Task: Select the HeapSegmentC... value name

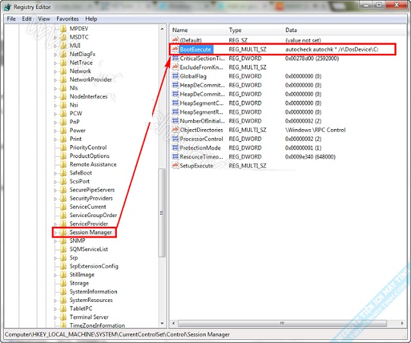Action: [202, 103]
